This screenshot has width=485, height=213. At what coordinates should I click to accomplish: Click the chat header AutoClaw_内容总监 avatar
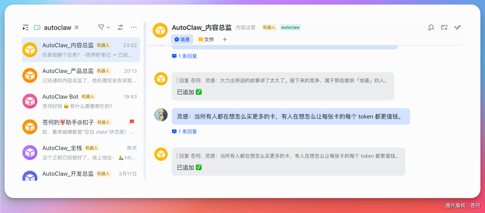coord(160,30)
